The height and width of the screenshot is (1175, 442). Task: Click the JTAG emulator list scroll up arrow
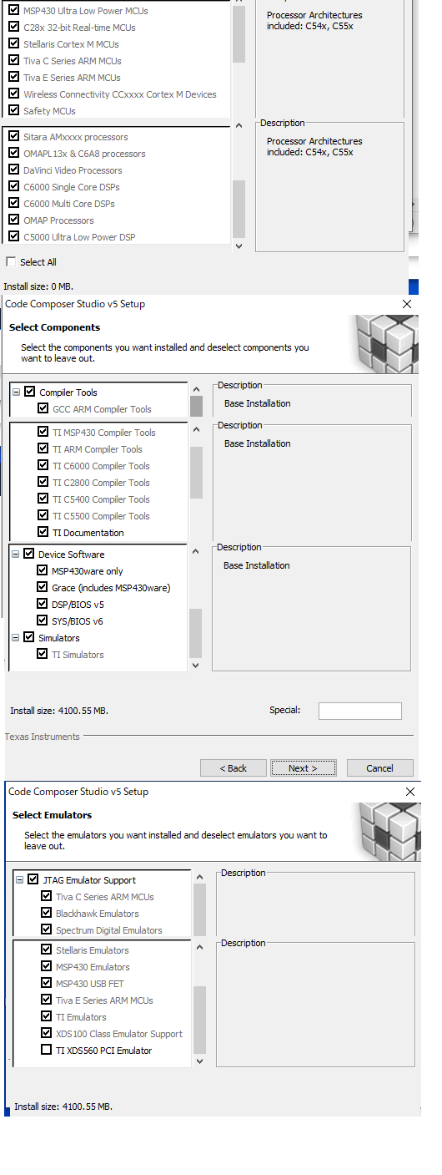click(199, 877)
